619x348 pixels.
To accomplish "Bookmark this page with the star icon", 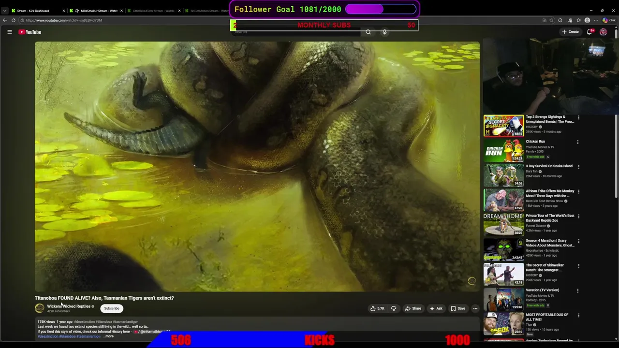I will click(552, 20).
